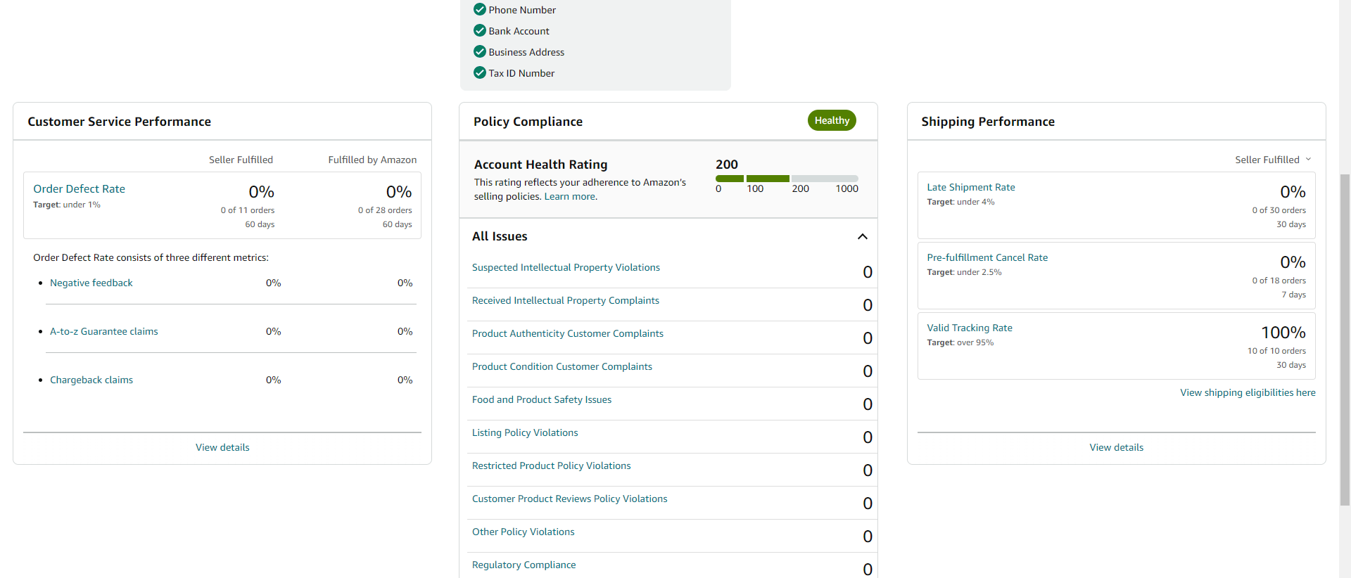Viewport: 1351px width, 578px height.
Task: Open Restricted Product Policy Violations
Action: 551,465
